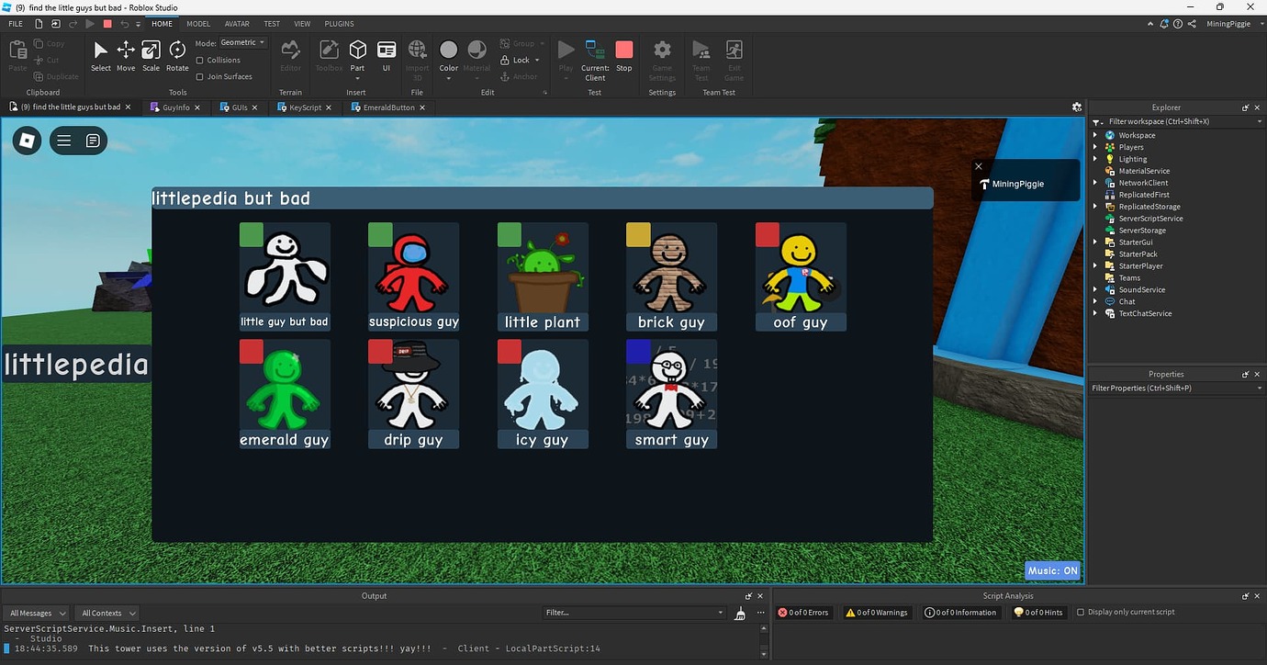The image size is (1267, 665).
Task: Select the emerald guy card
Action: 285,394
